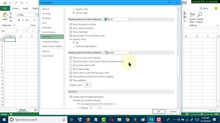Open the Book1 workbook dropdown
220x123 pixels.
pyautogui.click(x=117, y=19)
